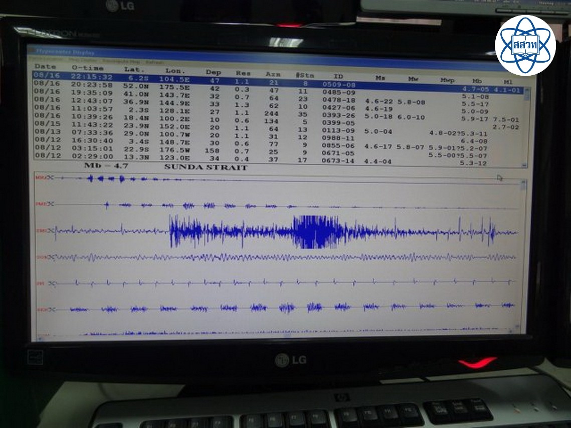The height and width of the screenshot is (428, 571).
Task: Click the X marker on the sixth seismogram trace
Action: (x=52, y=310)
